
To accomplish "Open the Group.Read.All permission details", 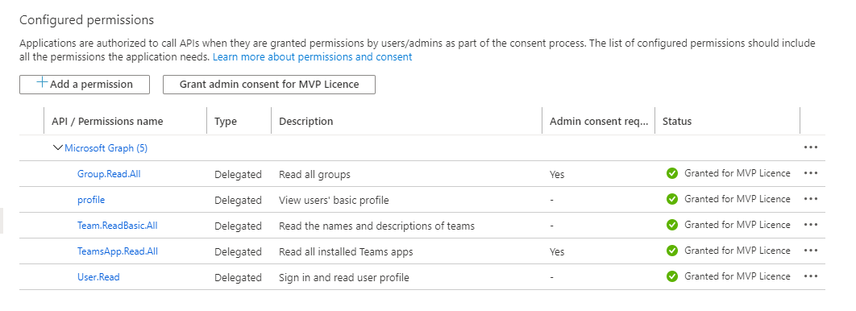I will tap(113, 174).
